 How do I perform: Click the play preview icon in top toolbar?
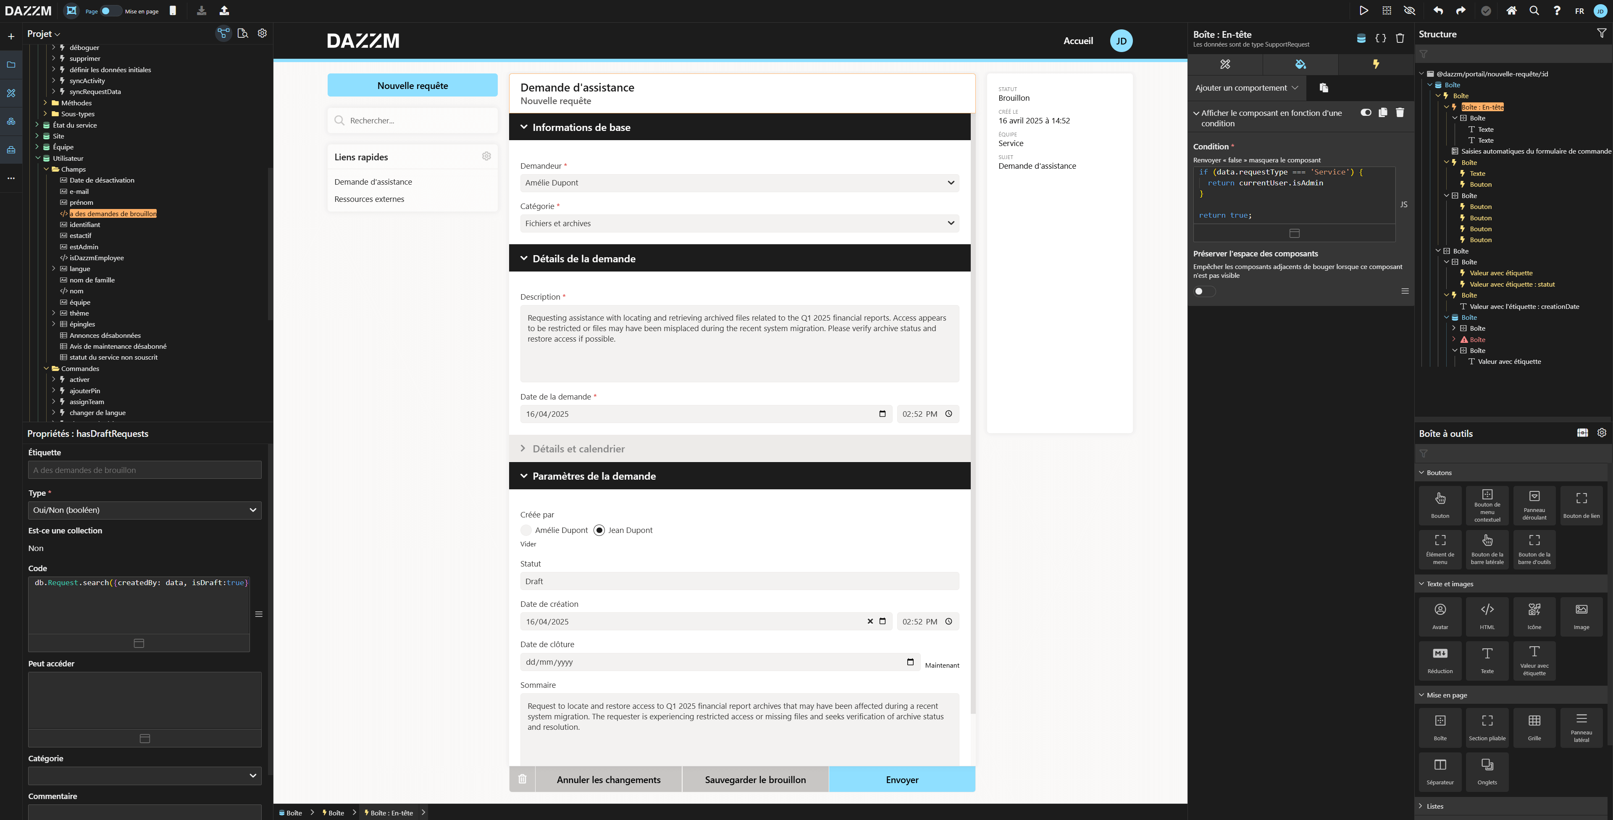pyautogui.click(x=1363, y=10)
